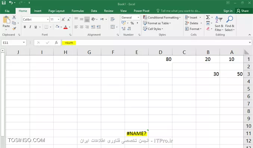The height and width of the screenshot is (148, 253).
Task: Click the Format Painter brush icon
Action: pyautogui.click(x=14, y=29)
